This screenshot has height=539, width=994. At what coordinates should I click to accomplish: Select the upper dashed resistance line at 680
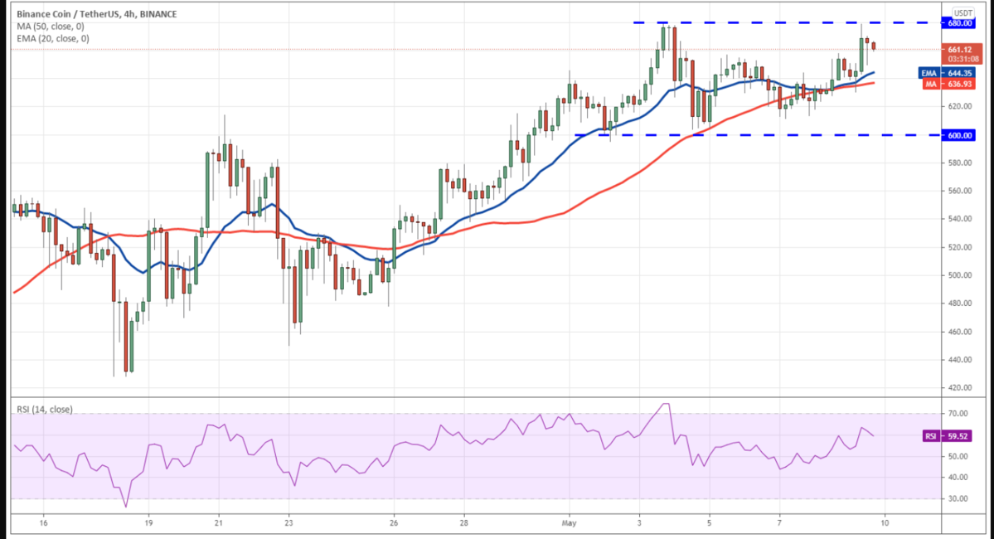click(x=788, y=22)
